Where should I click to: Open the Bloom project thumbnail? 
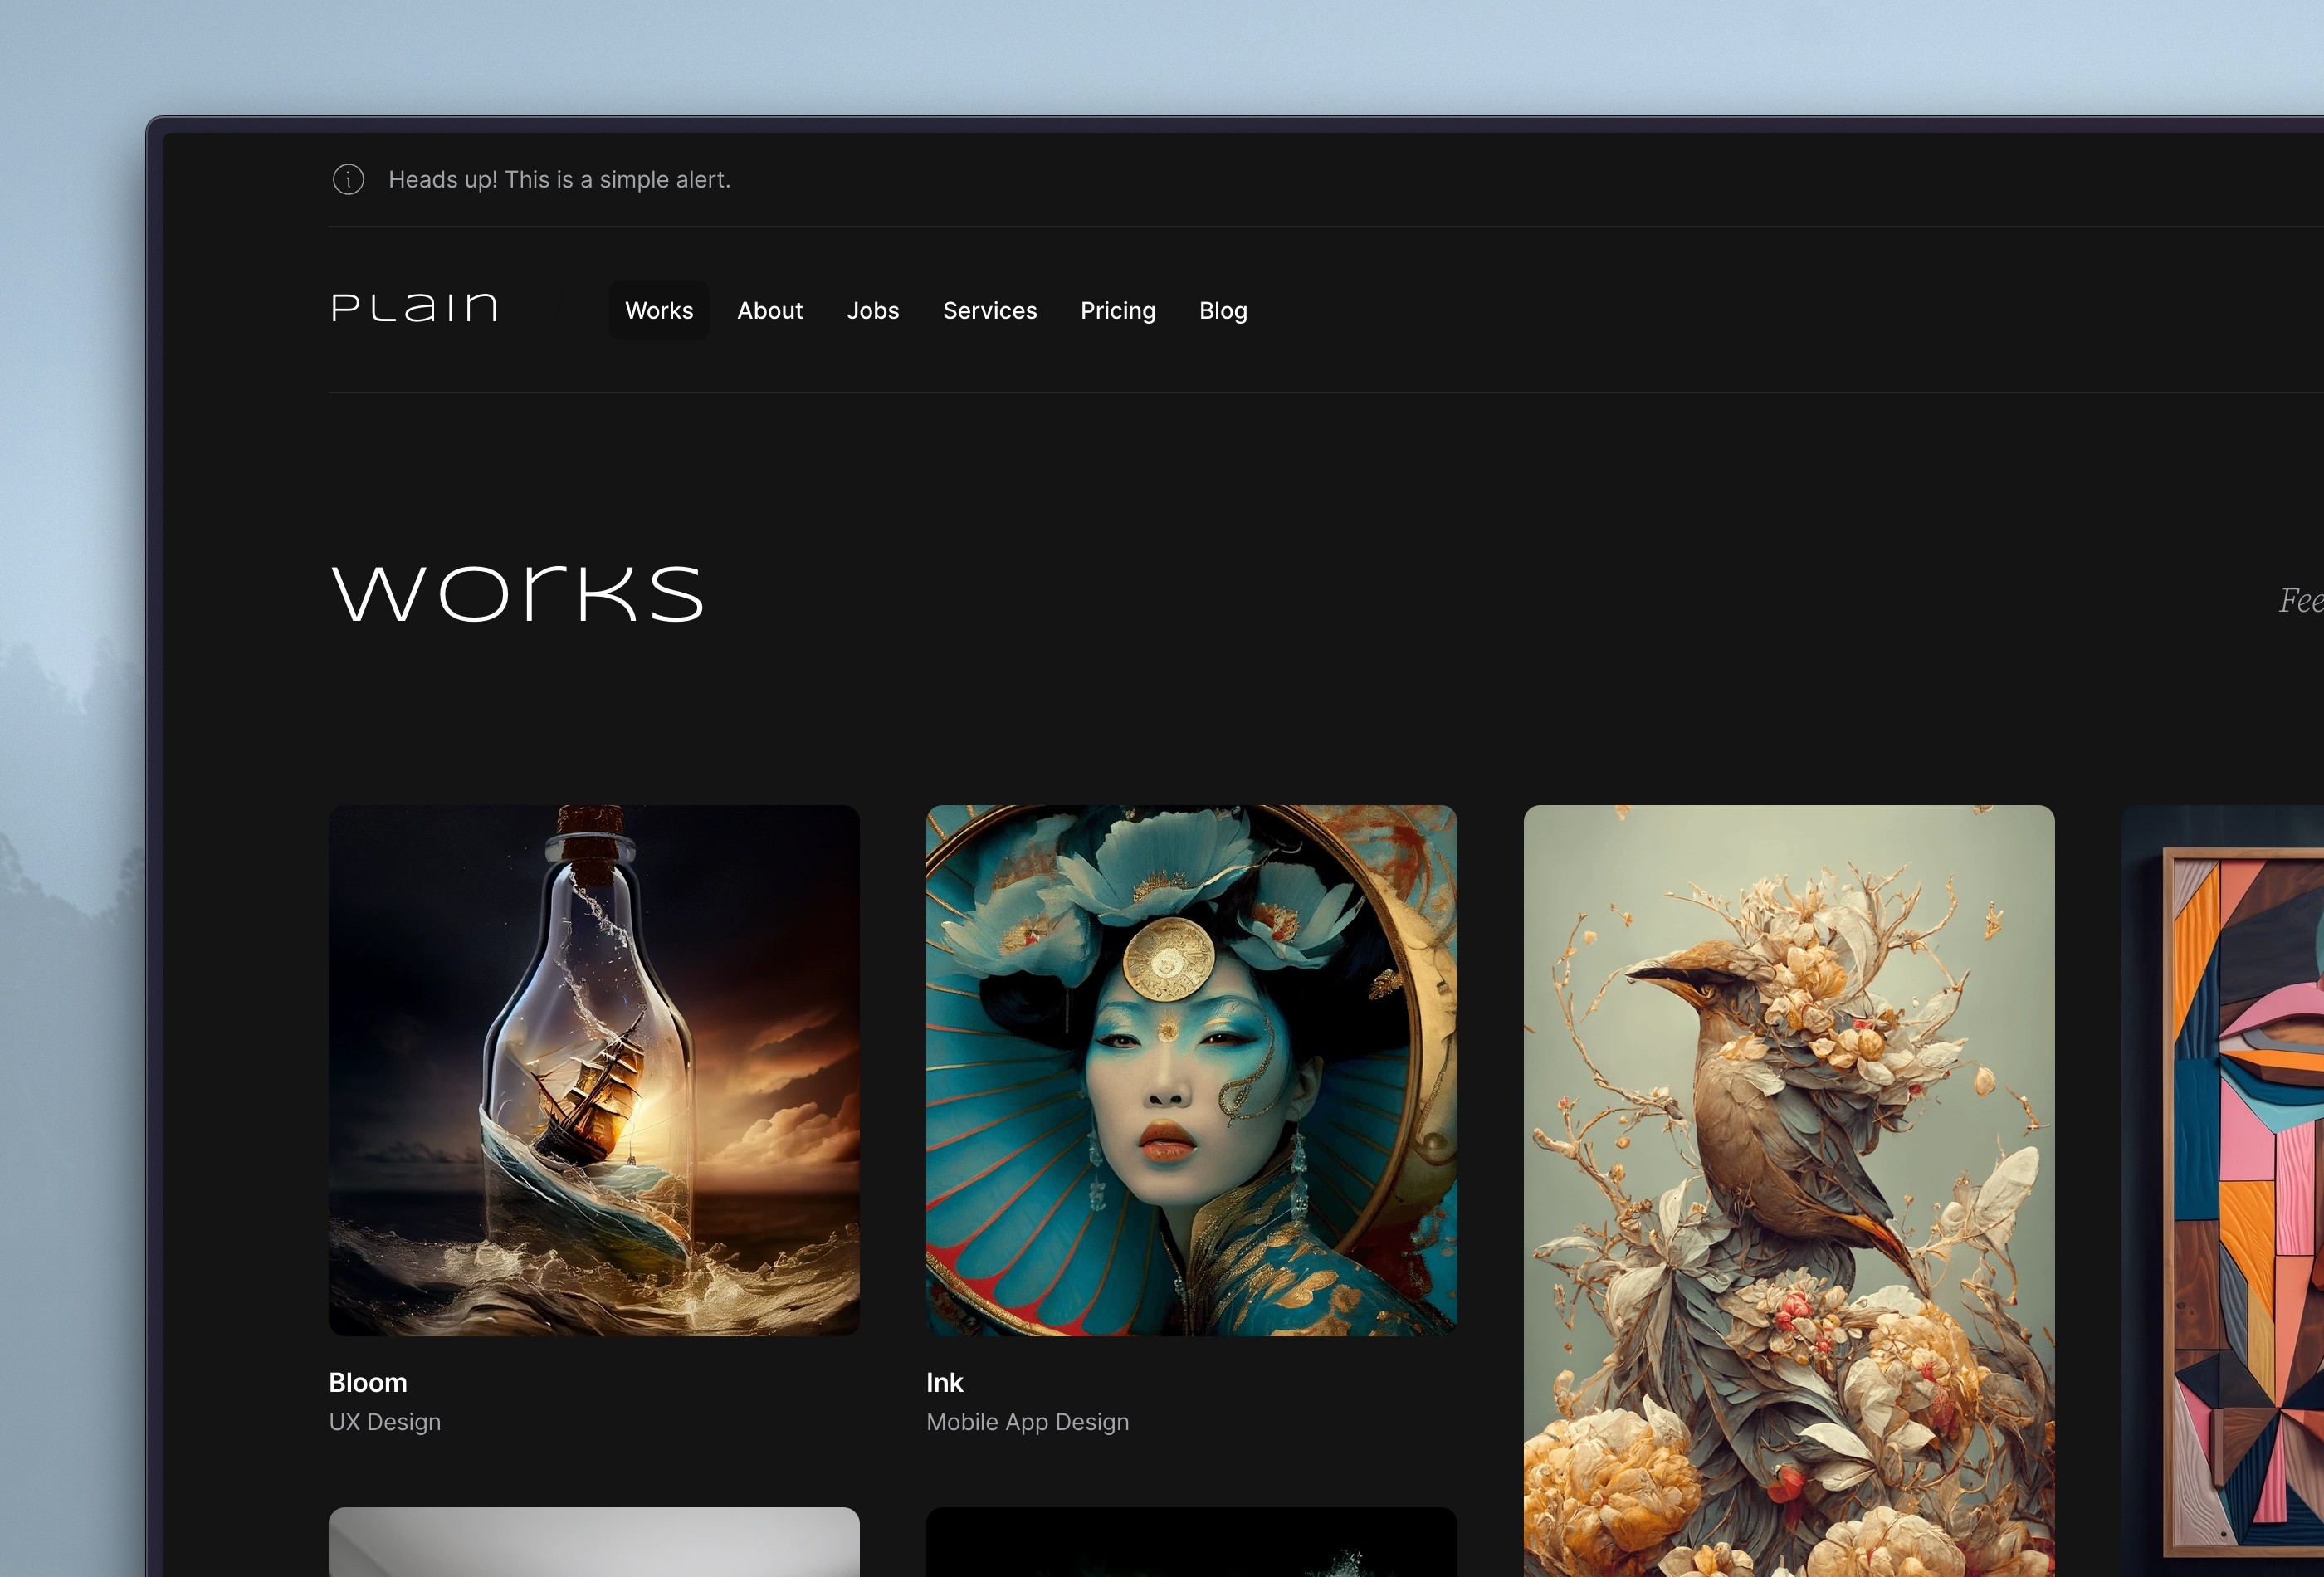(594, 1069)
